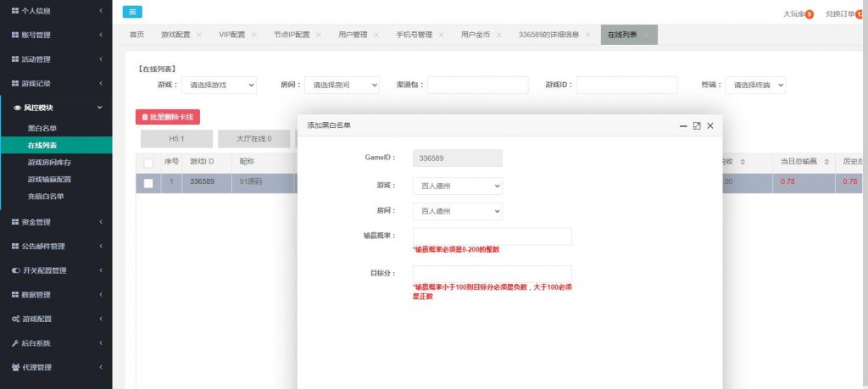Image resolution: width=868 pixels, height=389 pixels.
Task: Switch to the 首页 tab
Action: coord(136,35)
